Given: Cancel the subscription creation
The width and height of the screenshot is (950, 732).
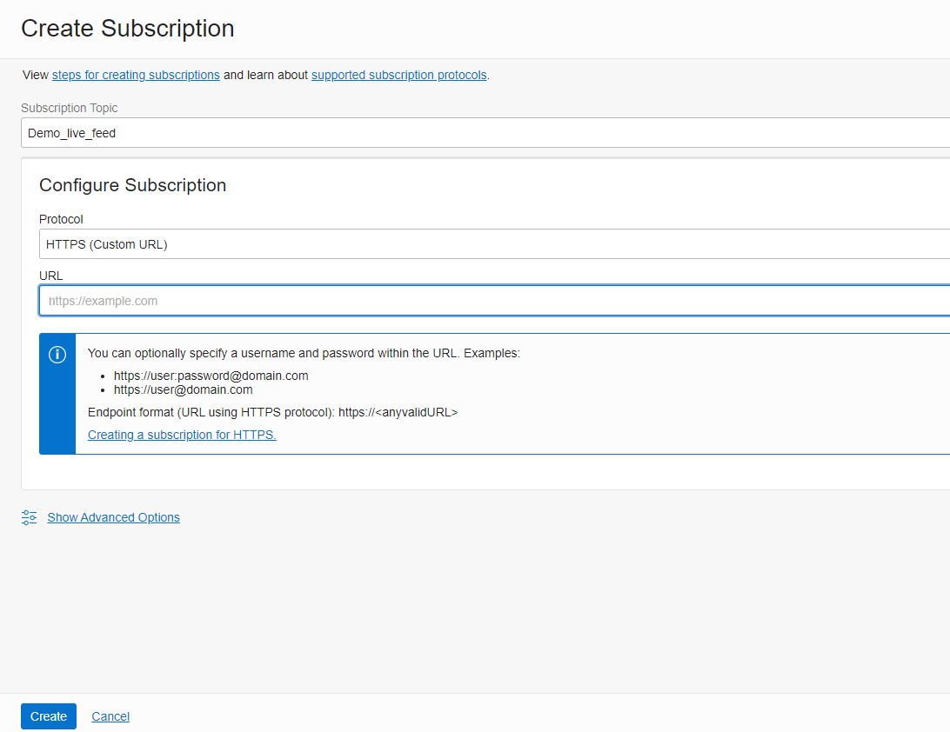Looking at the screenshot, I should (x=110, y=716).
